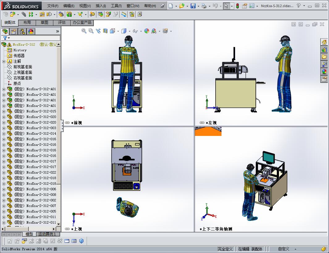
Task: Select the 原点 origin item
Action: click(x=17, y=83)
